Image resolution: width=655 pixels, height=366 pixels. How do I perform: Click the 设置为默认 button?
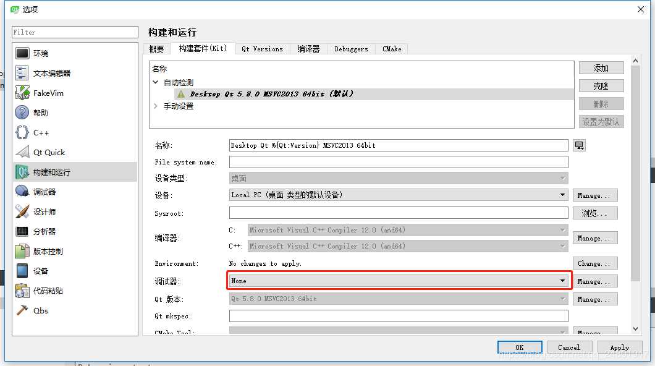pos(601,122)
